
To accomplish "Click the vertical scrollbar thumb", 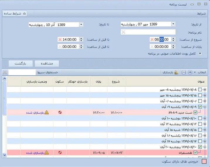I will click(5, 98).
